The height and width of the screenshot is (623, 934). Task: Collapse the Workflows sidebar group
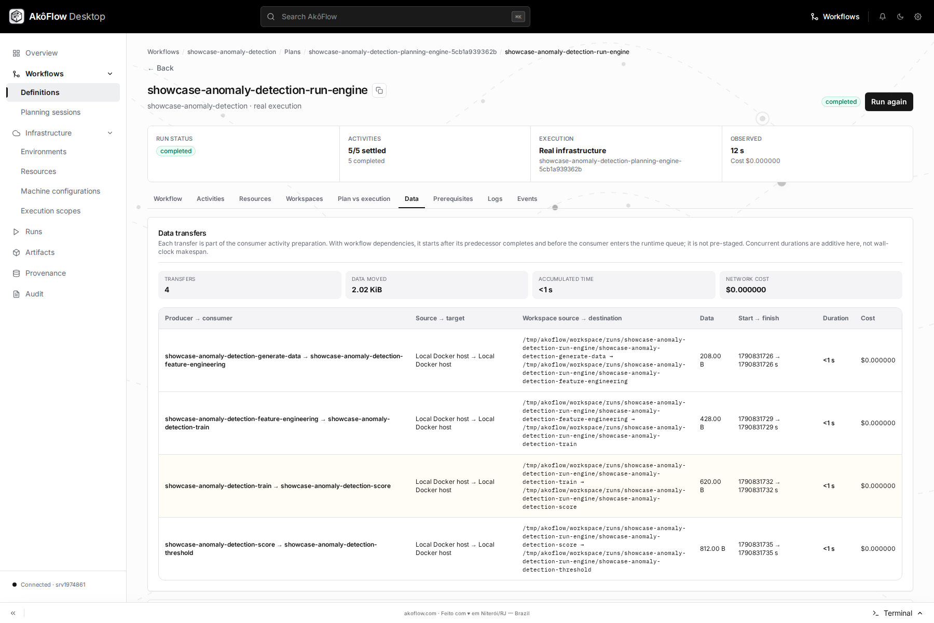click(110, 74)
